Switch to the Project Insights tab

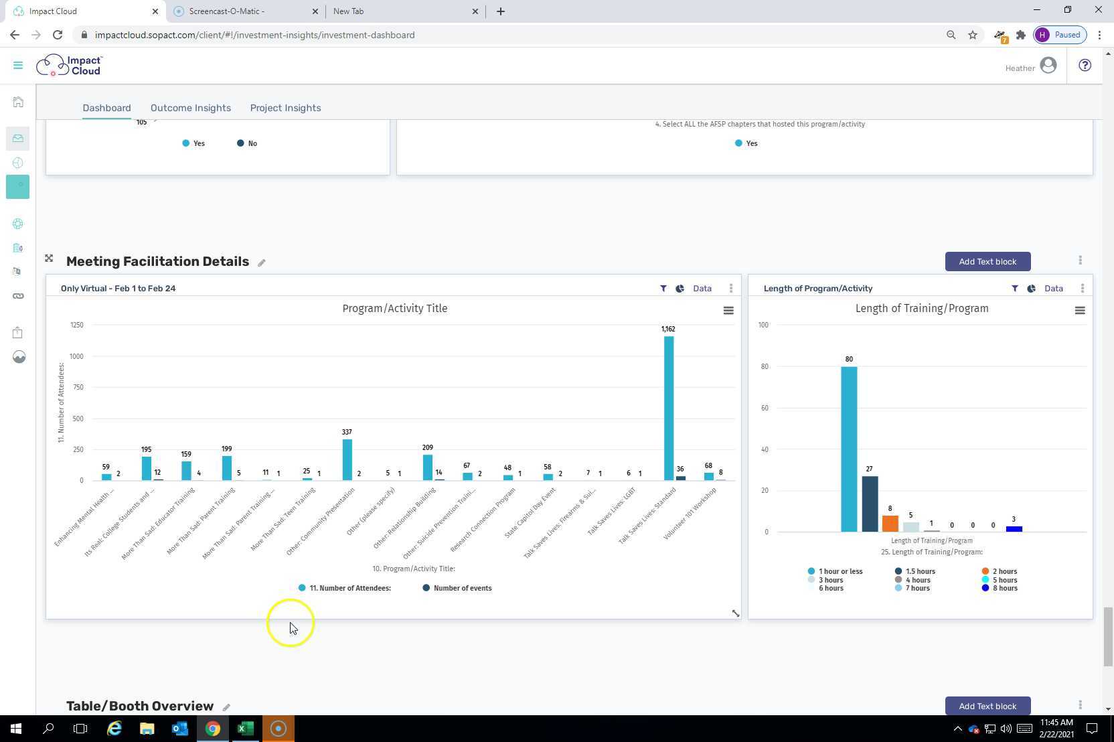tap(285, 108)
